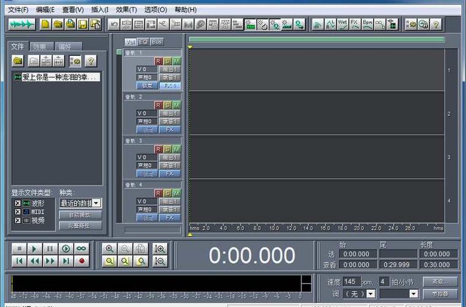Toggle the MIDI file type checkbox
Viewport: 466px width, 307px height.
pyautogui.click(x=18, y=212)
